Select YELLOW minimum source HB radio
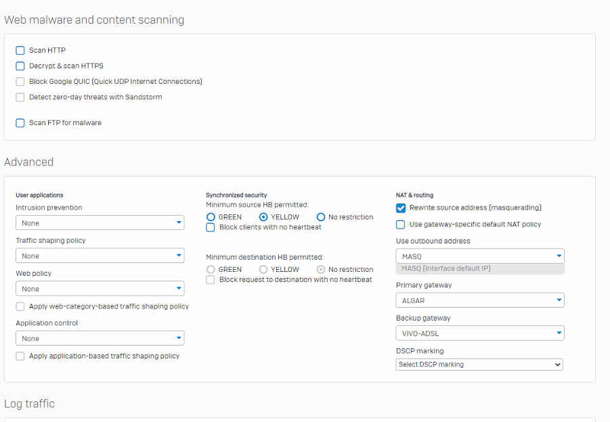 click(x=263, y=217)
